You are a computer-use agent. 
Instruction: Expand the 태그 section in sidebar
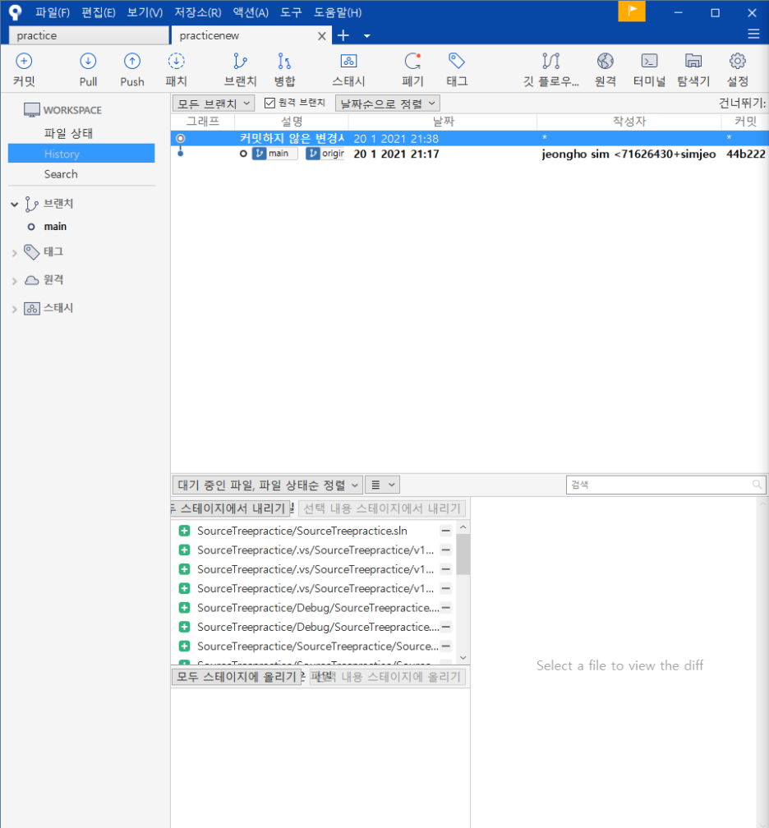[14, 253]
